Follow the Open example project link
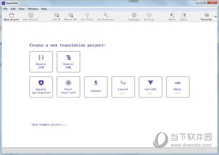Screen dimensions: 219x155 click(x=48, y=124)
